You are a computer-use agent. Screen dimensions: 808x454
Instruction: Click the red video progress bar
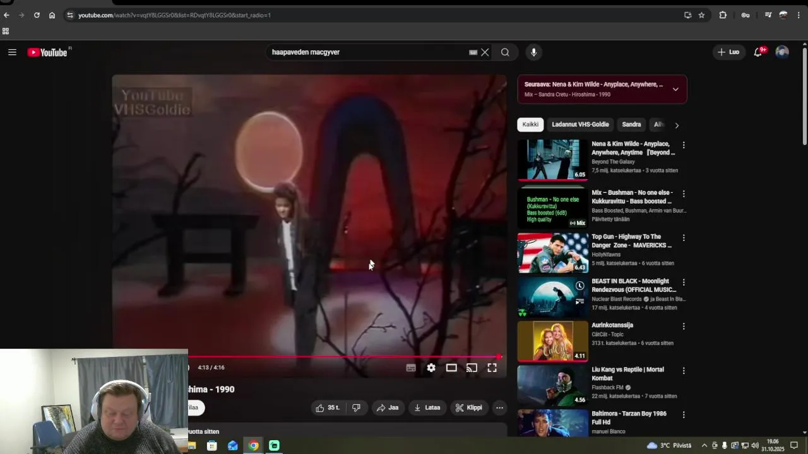point(343,357)
